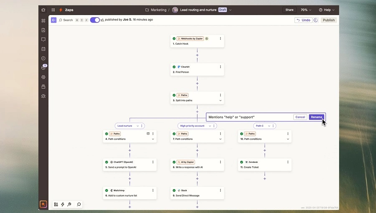376x213 pixels.
Task: Open the debug bug icon in sidebar
Action: (43, 96)
